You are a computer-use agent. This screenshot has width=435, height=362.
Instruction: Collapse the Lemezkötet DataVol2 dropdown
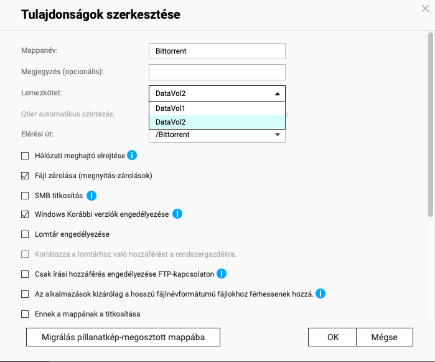(217, 93)
